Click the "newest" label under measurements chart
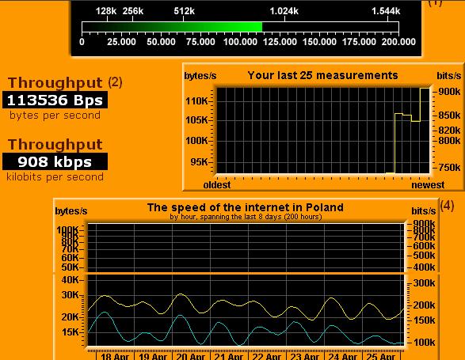 (x=428, y=185)
